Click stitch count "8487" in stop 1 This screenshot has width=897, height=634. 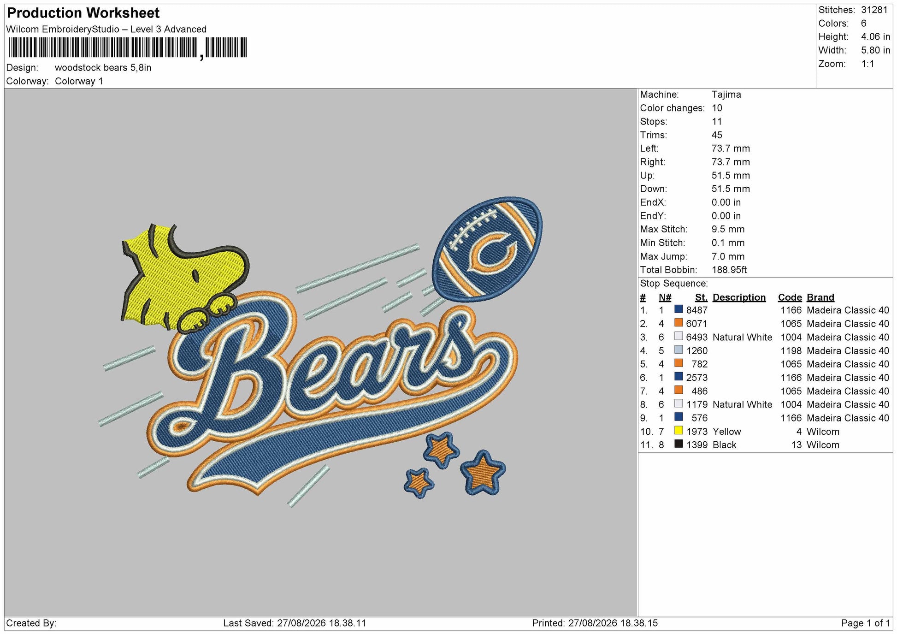tap(696, 310)
